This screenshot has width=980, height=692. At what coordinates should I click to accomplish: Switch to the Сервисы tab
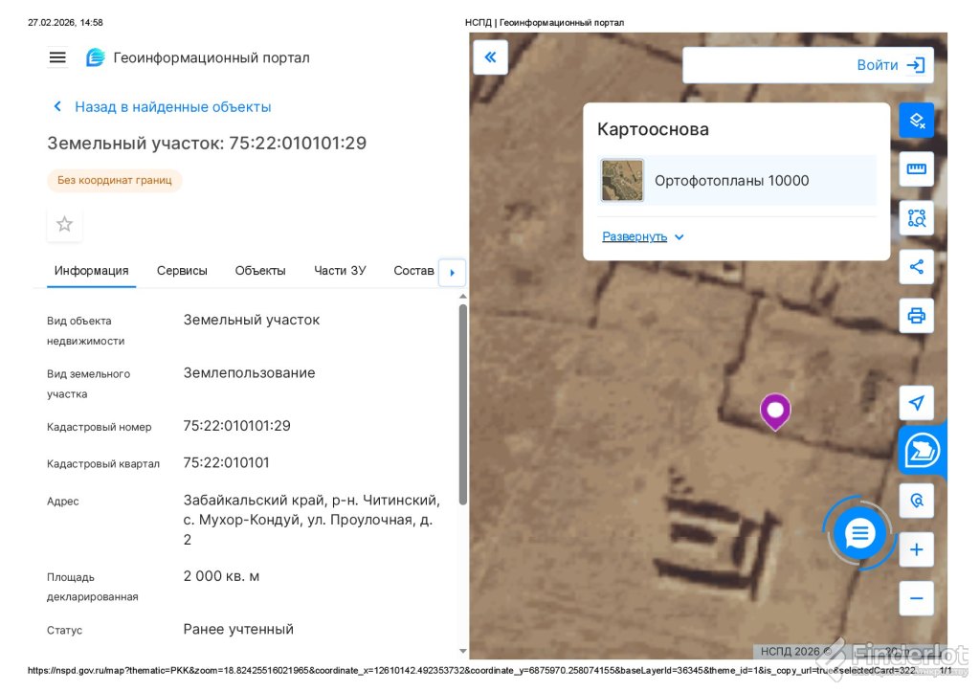[x=182, y=271]
